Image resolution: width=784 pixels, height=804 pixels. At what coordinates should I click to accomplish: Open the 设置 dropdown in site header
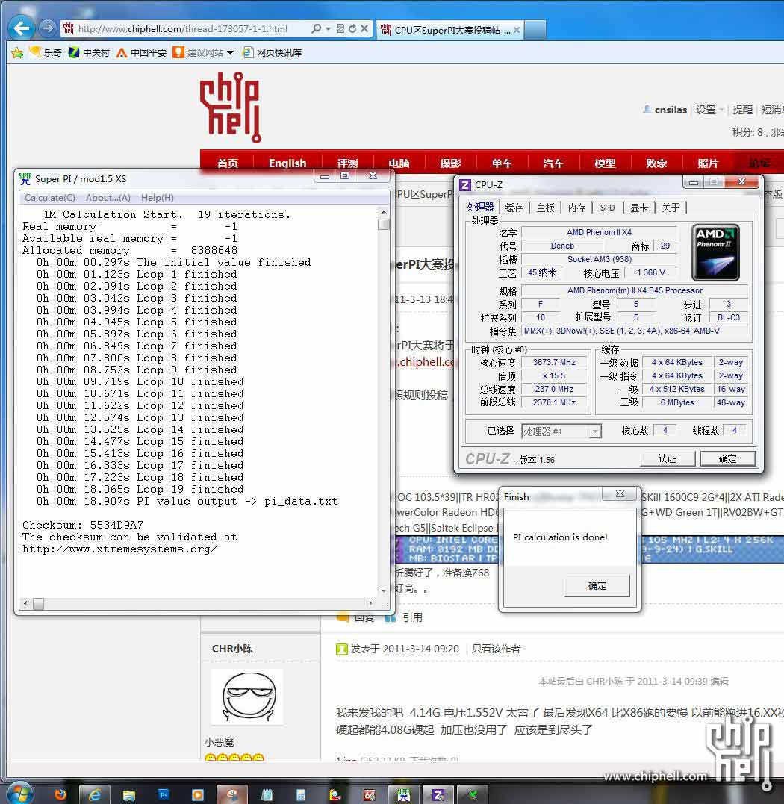coord(709,110)
